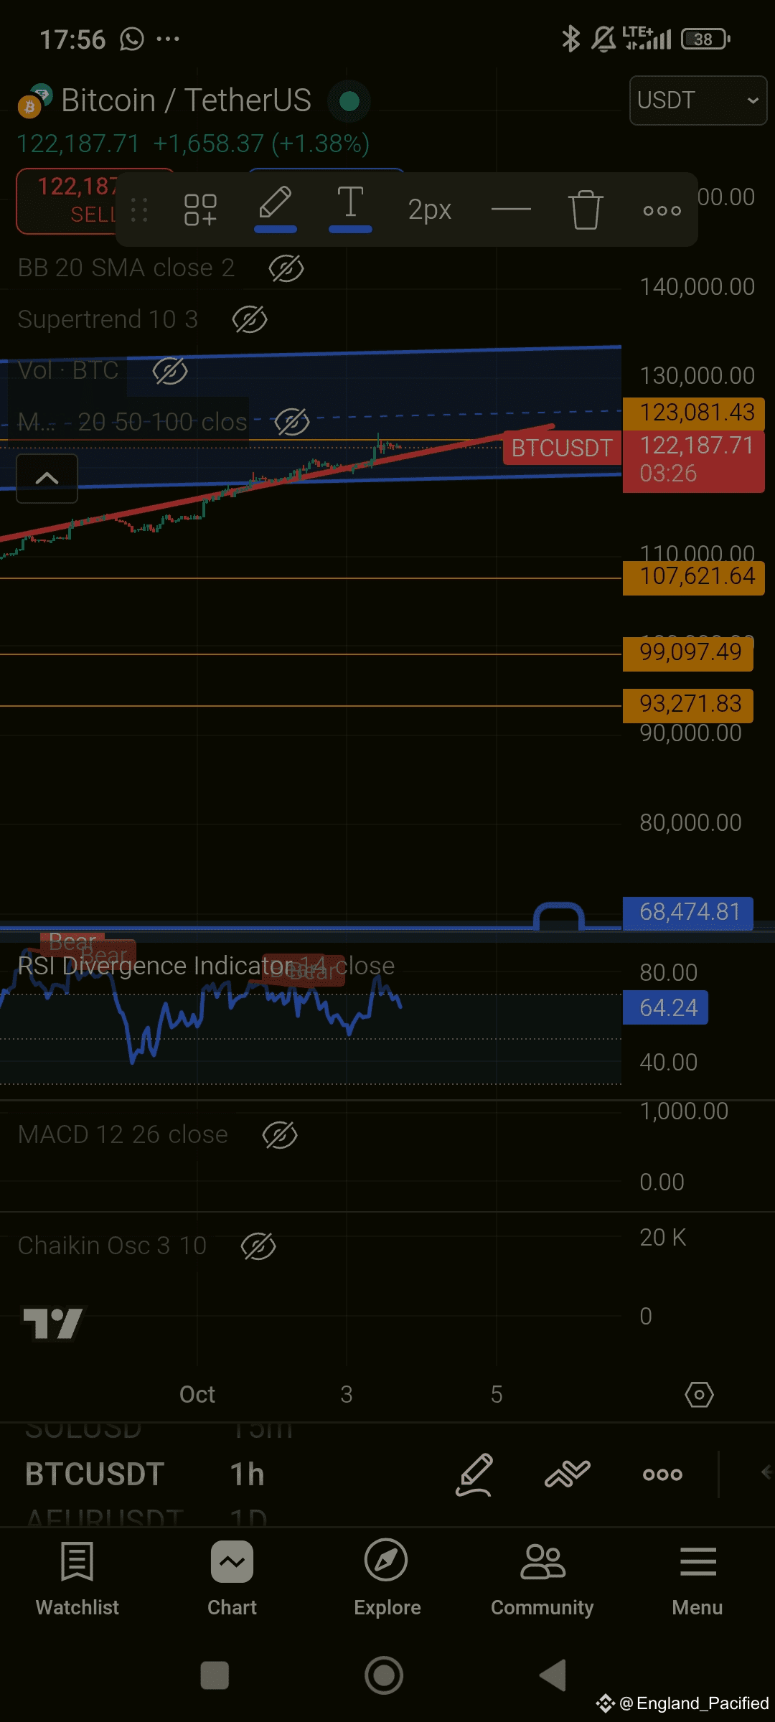Tap the muted notifications bell icon
Screen dimensions: 775x1722
click(603, 39)
